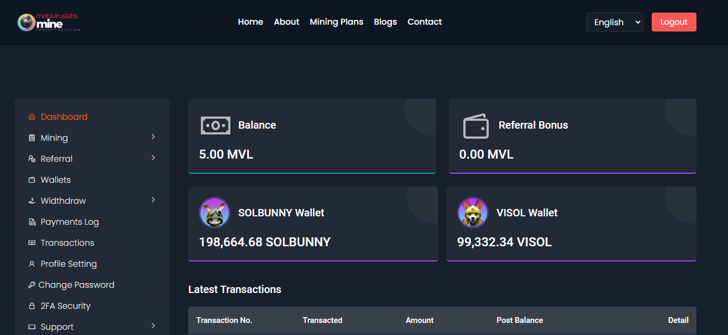Click the 0.00 MVL referral bonus value

tap(487, 154)
